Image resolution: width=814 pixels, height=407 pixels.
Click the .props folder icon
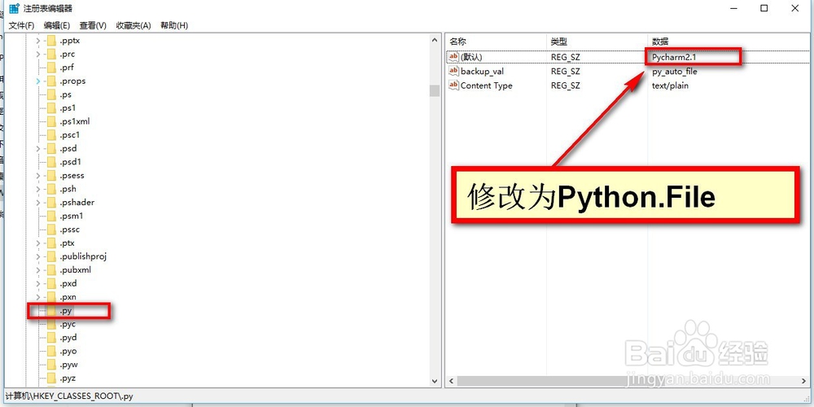tap(50, 81)
